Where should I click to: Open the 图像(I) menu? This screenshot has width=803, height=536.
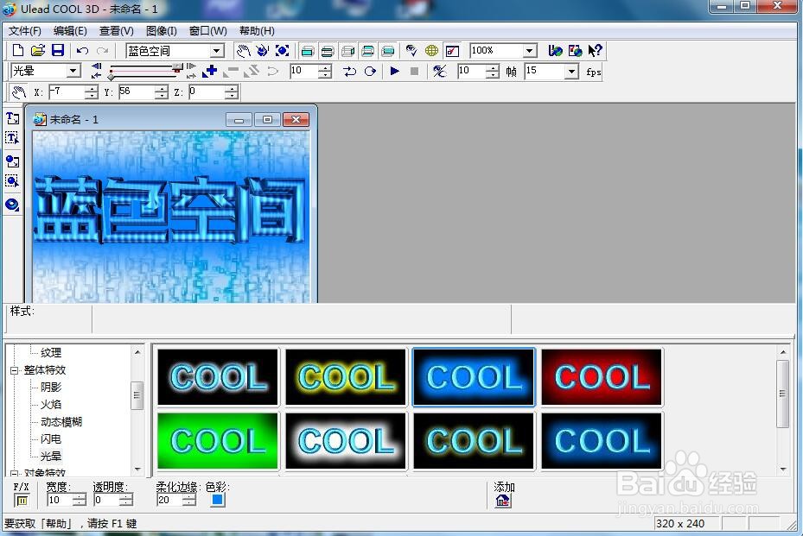(162, 31)
